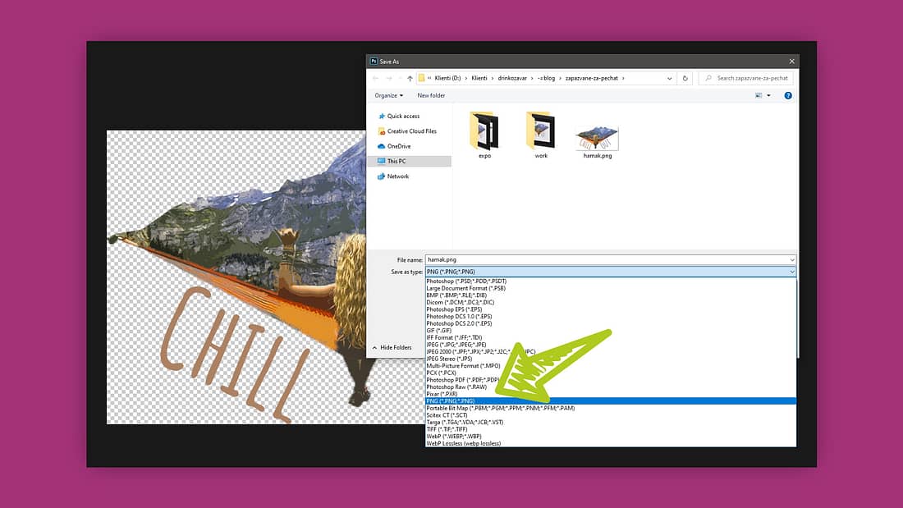Select OneDrive in navigation pane
This screenshot has width=903, height=508.
pos(399,146)
